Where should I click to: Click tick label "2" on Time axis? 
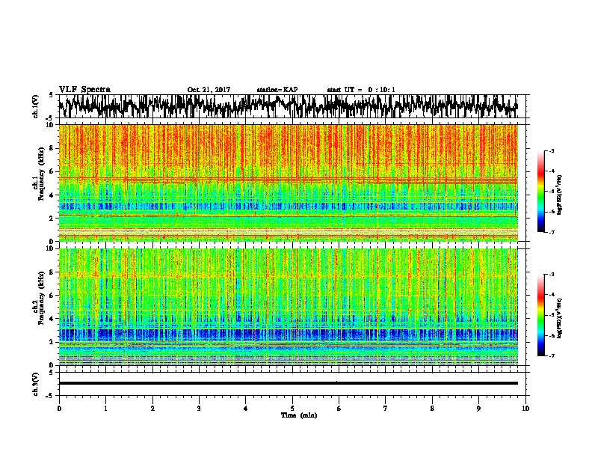(152, 409)
